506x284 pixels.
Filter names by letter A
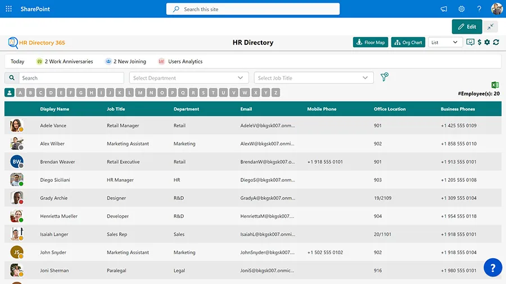[20, 93]
